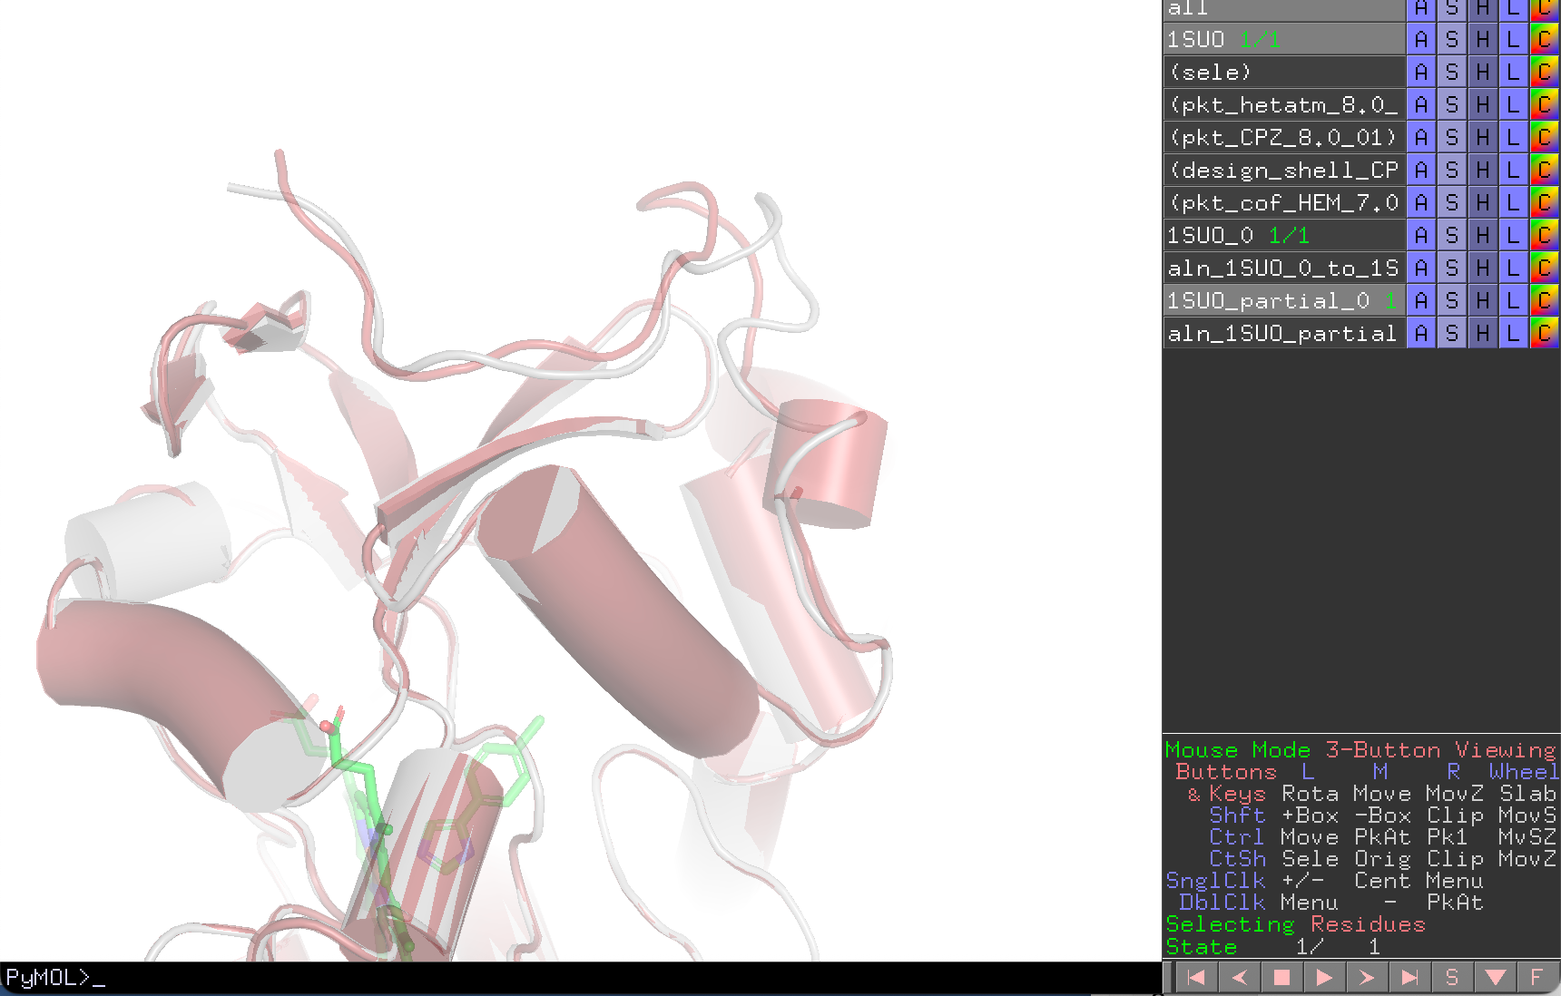Open Action menu for pkt_hetatm_8.0_
This screenshot has height=996, width=1561.
pyautogui.click(x=1421, y=104)
